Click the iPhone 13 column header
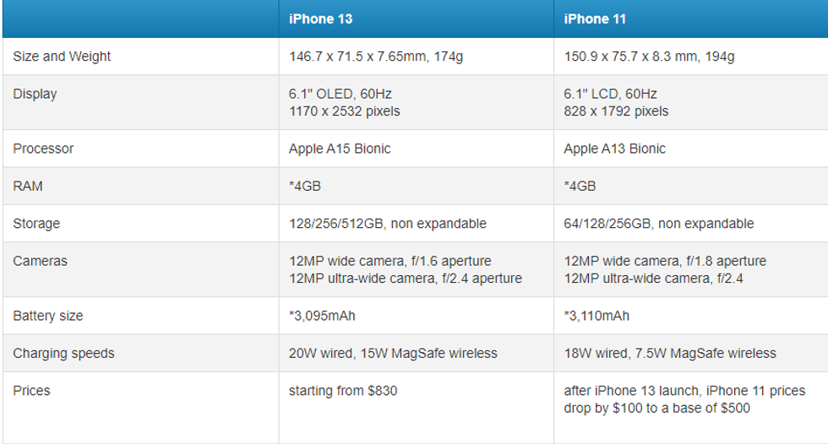828x444 pixels. 321,19
